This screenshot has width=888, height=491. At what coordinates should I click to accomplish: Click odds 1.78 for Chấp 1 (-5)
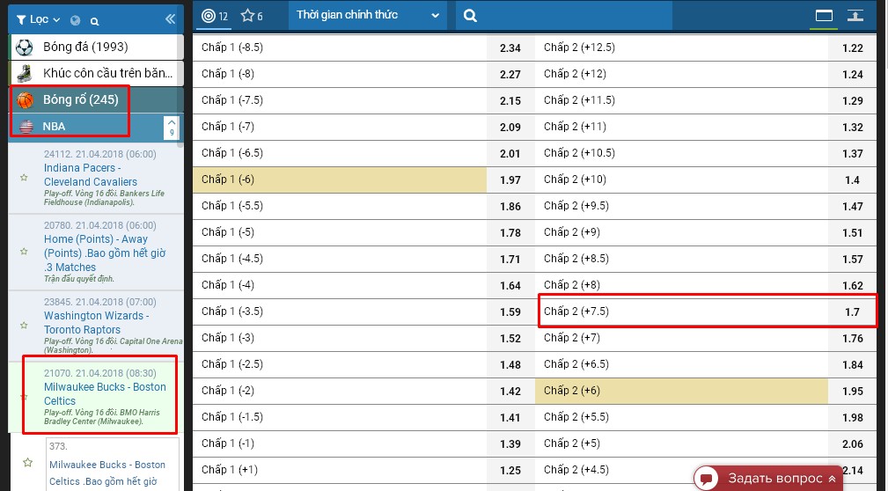(x=510, y=233)
